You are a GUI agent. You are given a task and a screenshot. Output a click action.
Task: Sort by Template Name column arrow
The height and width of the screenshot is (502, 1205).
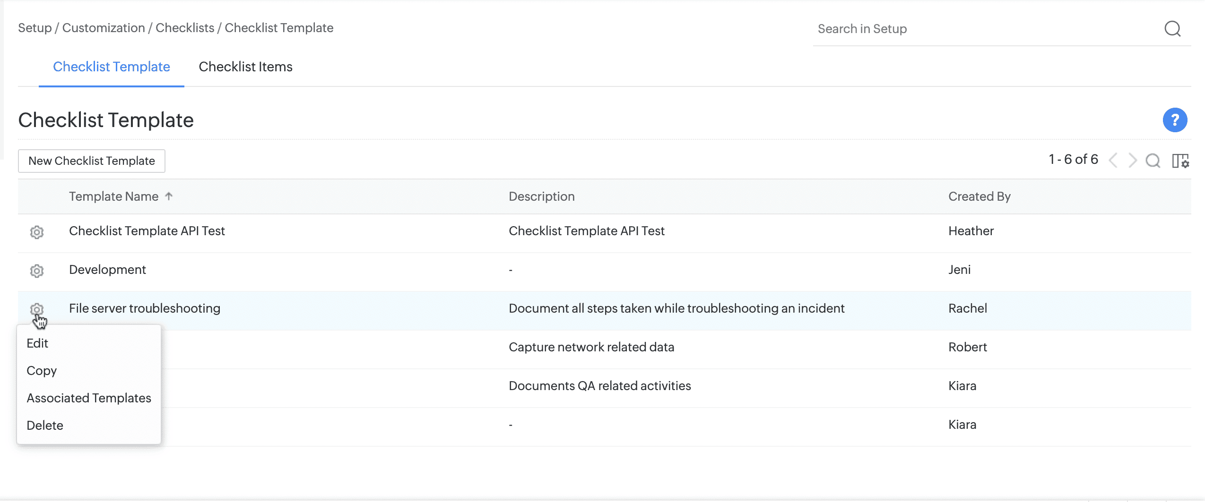click(x=169, y=196)
